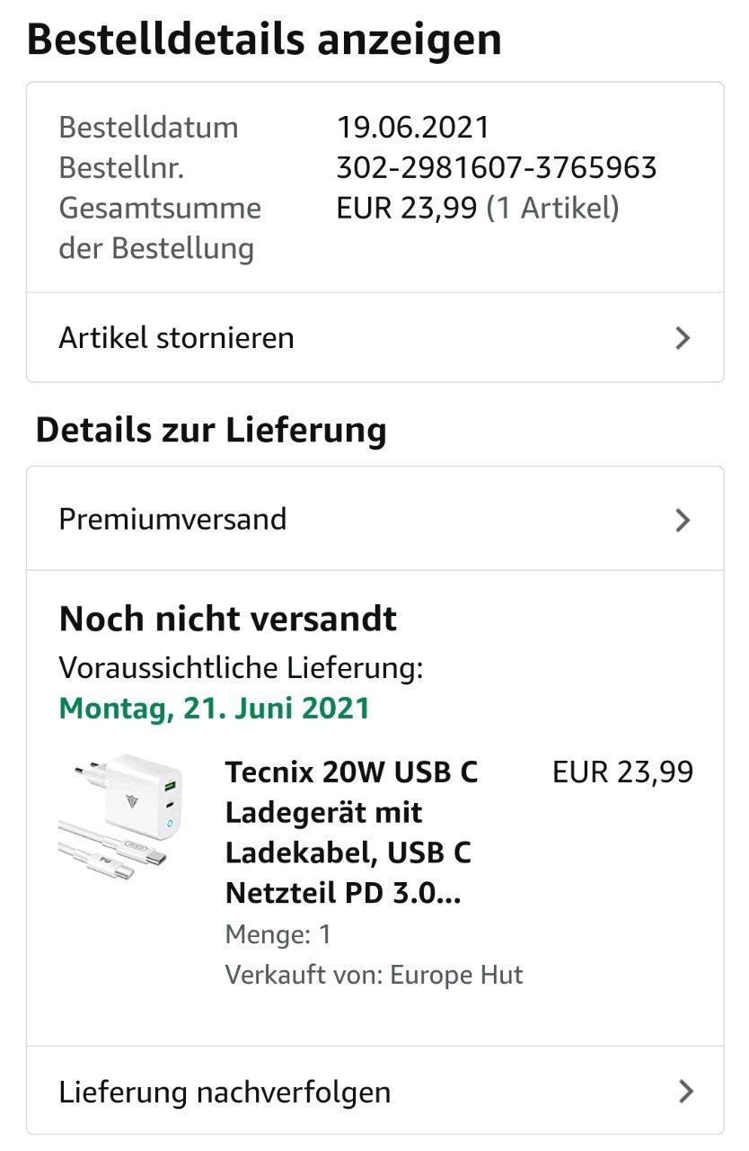749x1151 pixels.
Task: Tap the Bestelldetails anzeigen page heading
Action: (264, 40)
